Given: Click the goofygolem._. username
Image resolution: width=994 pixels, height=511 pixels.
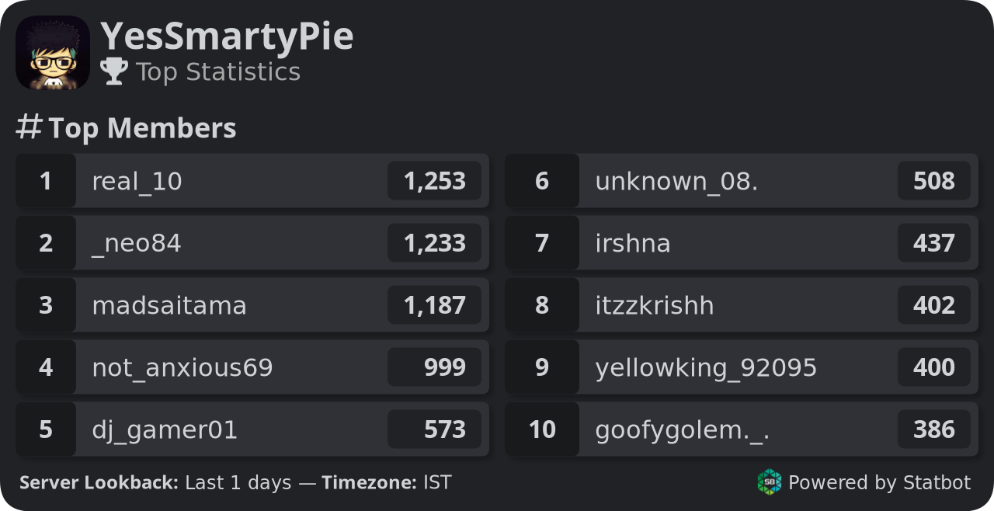Looking at the screenshot, I should (x=683, y=430).
